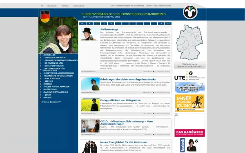Click the home icon in top bar

(x=42, y=6)
